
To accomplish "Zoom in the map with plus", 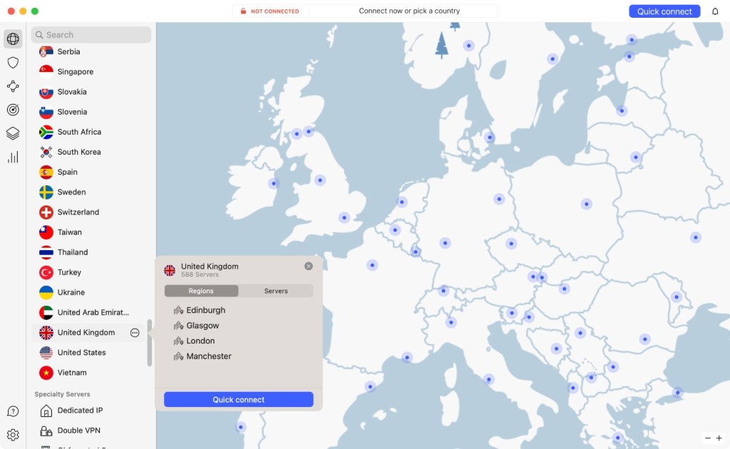I will tap(719, 438).
